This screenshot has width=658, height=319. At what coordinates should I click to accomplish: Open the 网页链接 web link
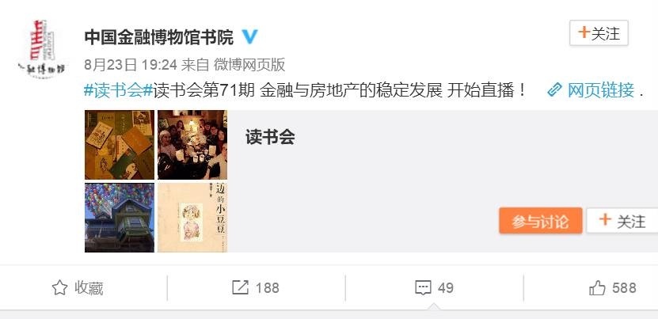(x=600, y=90)
